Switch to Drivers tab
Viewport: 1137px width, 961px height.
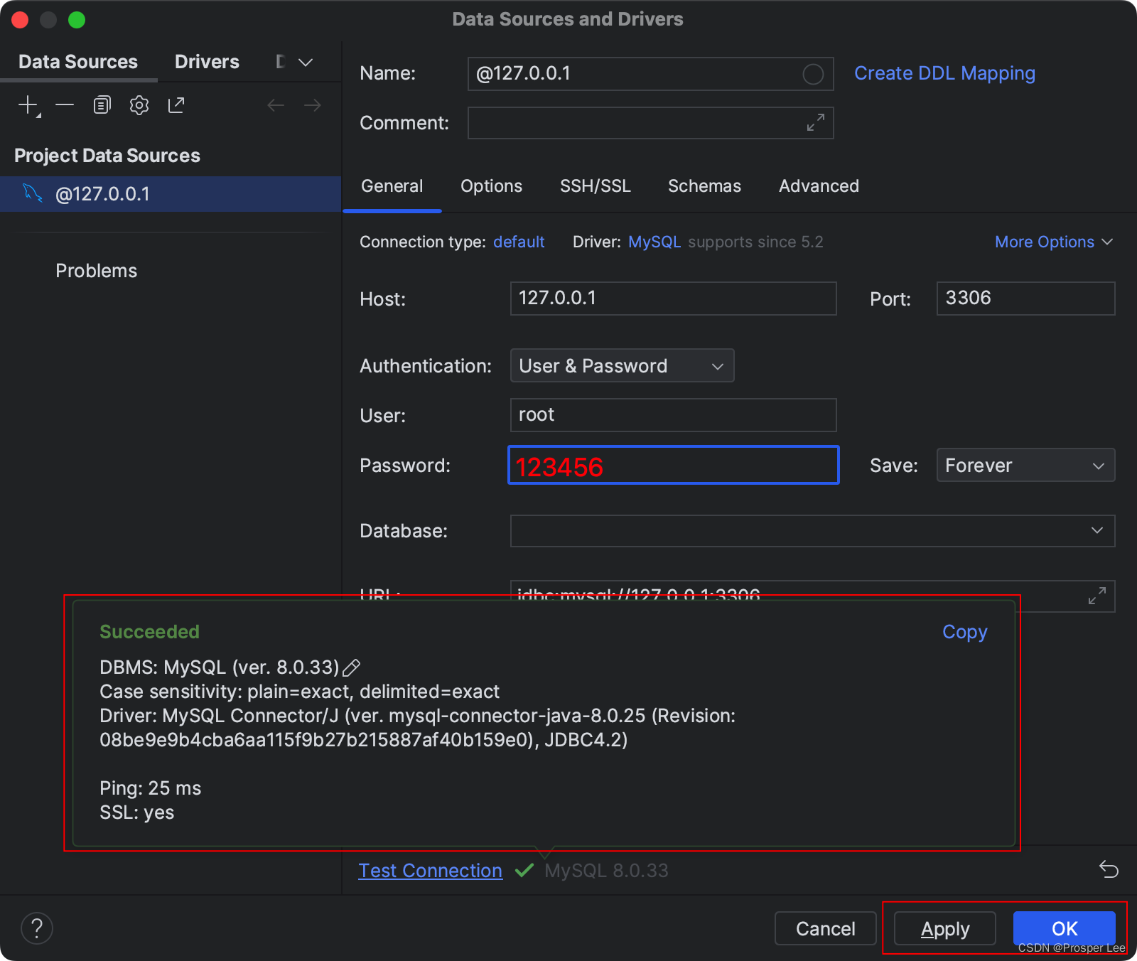point(207,62)
